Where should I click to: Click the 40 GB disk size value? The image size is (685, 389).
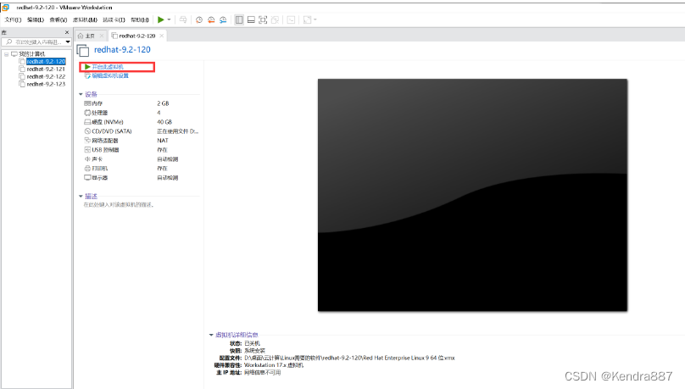coord(164,122)
